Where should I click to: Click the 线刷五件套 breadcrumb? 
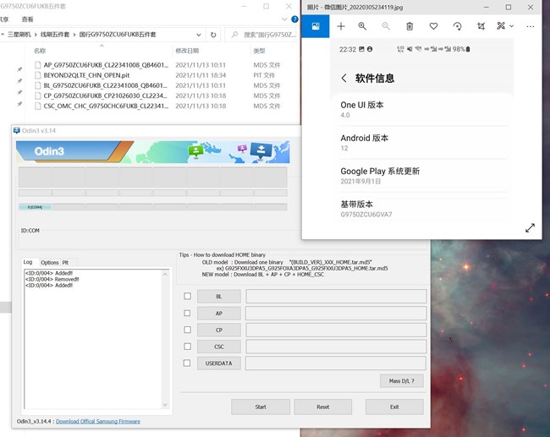[55, 35]
